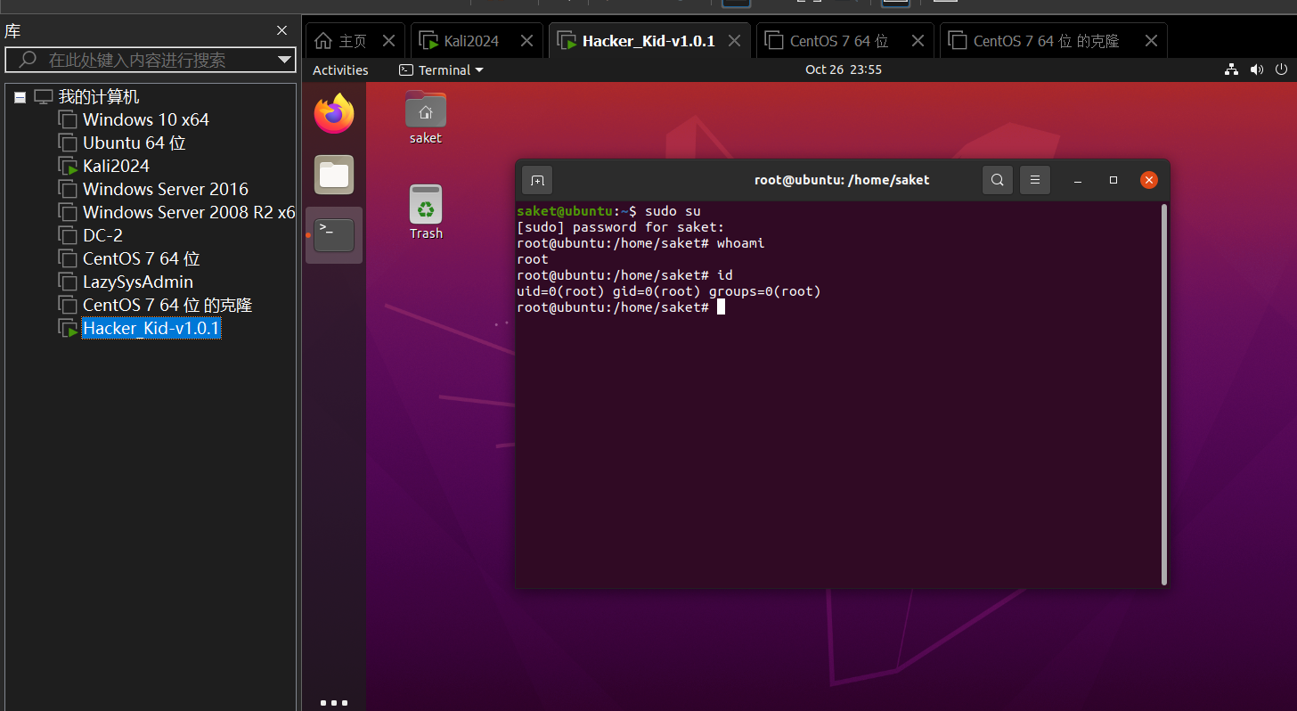This screenshot has height=711, width=1297.
Task: Close the library panel with X
Action: pos(281,31)
